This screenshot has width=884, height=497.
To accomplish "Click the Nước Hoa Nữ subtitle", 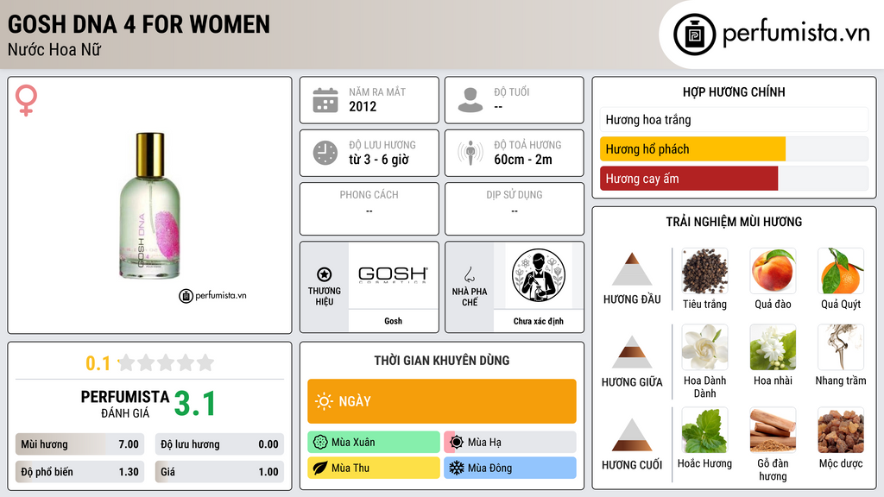I will pyautogui.click(x=54, y=49).
